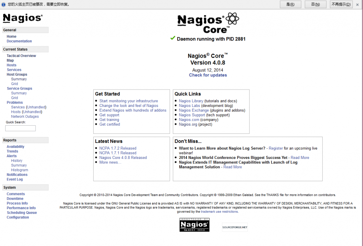Open Nagios.org quick link
The image size is (363, 246).
coord(188,124)
